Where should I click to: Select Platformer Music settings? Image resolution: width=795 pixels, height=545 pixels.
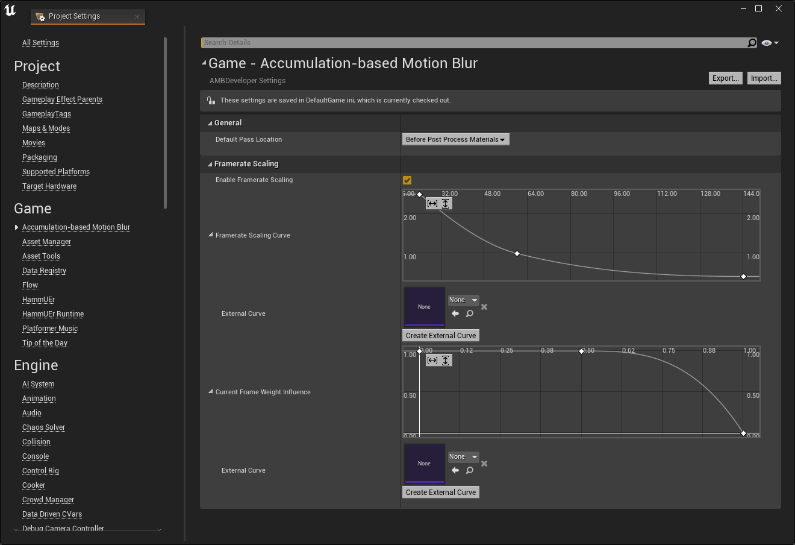[50, 329]
